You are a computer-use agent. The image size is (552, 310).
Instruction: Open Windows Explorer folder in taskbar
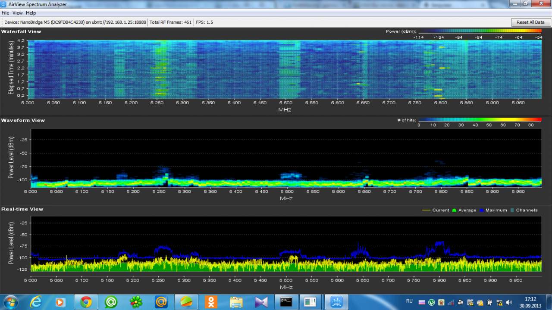point(236,302)
